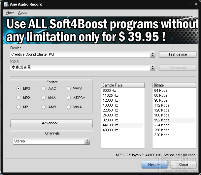The width and height of the screenshot is (201, 175).
Task: Choose 224 Kbps bitrate
Action: (174, 125)
